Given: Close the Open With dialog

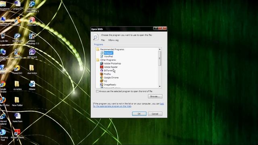Looking at the screenshot, I should (x=162, y=28).
